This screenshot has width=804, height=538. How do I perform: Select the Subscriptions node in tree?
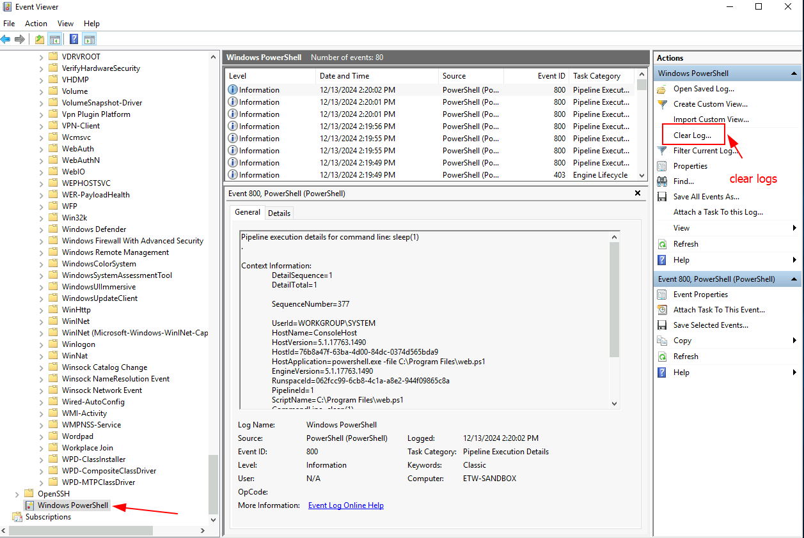pos(48,517)
